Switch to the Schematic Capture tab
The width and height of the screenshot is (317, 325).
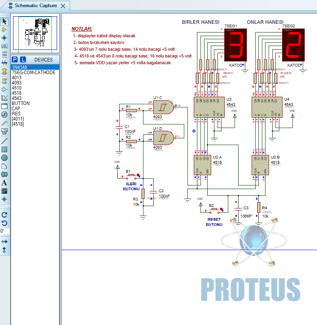35,6
